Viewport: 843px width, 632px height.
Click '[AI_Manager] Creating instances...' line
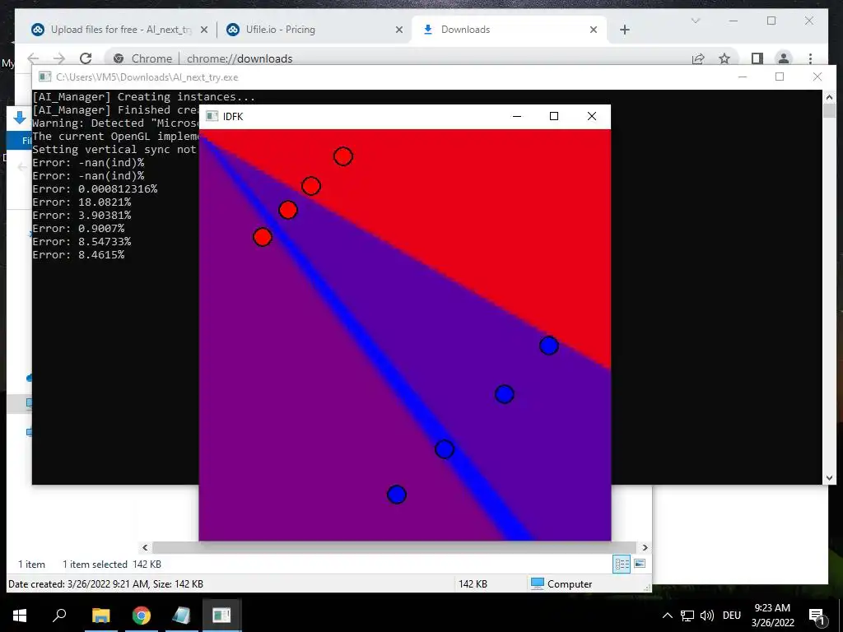(x=143, y=97)
